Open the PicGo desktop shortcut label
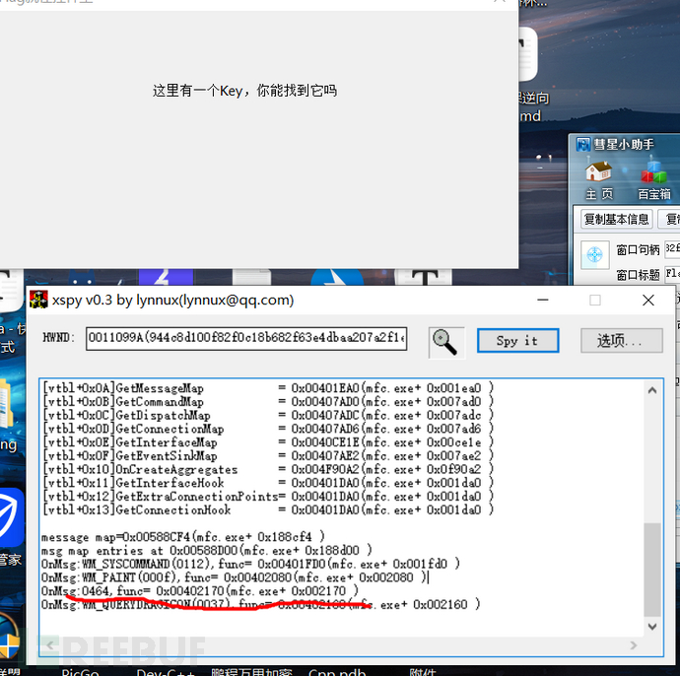Image resolution: width=680 pixels, height=676 pixels. click(x=80, y=672)
